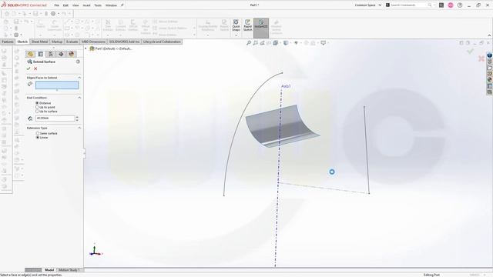Open Extend Surface help question icon
This screenshot has width=493, height=277.
point(78,62)
